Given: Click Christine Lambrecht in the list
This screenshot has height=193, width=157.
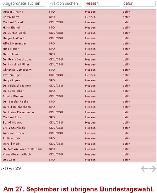Looking at the screenshot, I should [17, 70].
